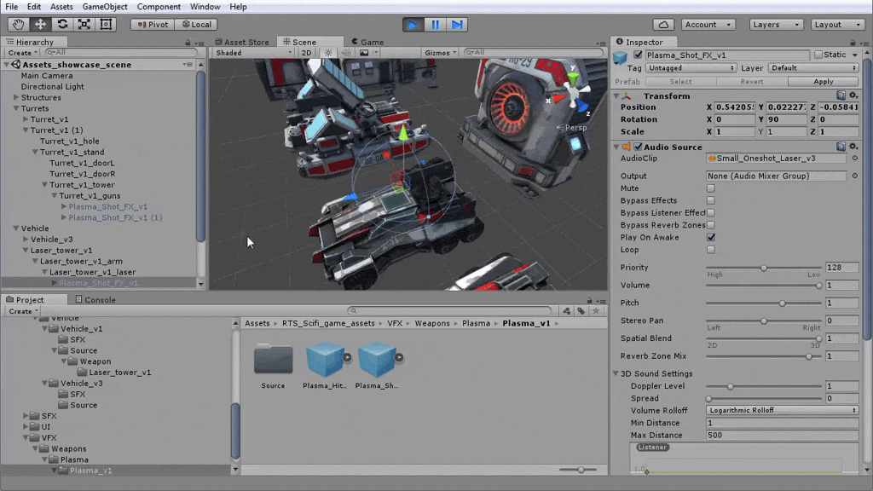The width and height of the screenshot is (873, 491).
Task: Adjust the Pitch slider
Action: (782, 303)
